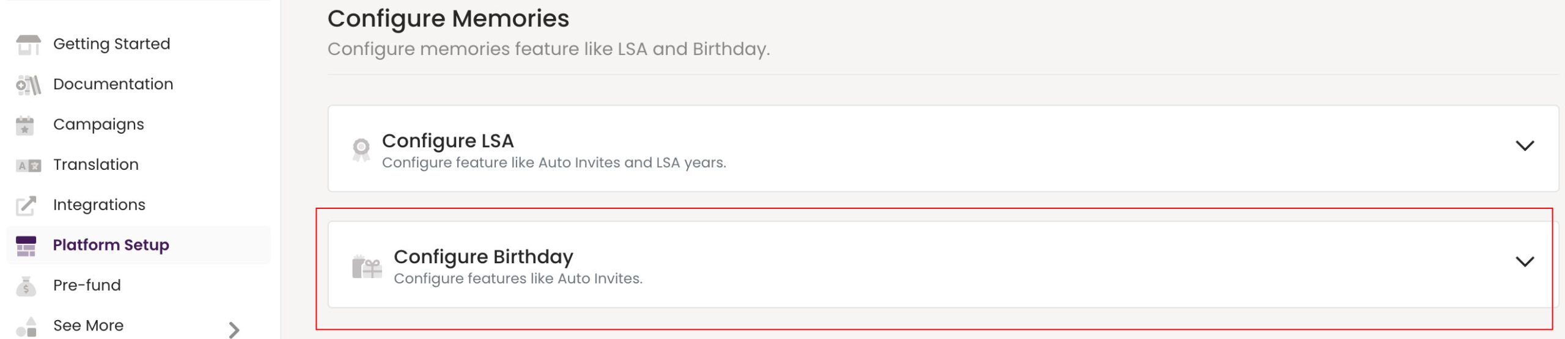Expand the Configure Birthday section chevron

(x=1525, y=261)
